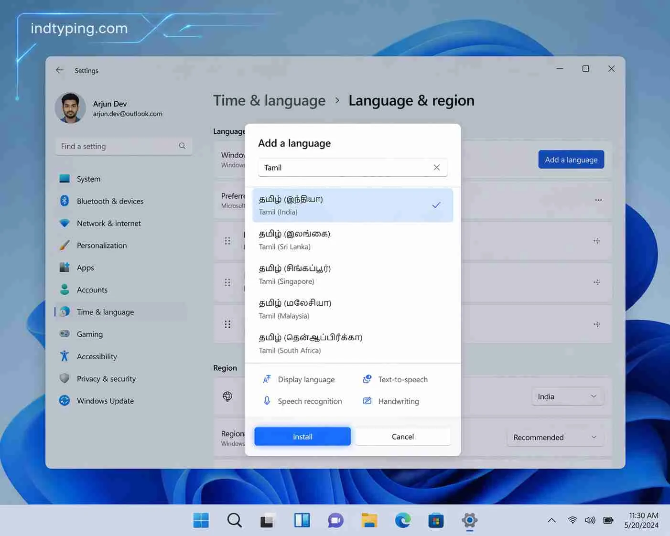The image size is (670, 536).
Task: Show hidden tray icons chevron
Action: pos(551,520)
